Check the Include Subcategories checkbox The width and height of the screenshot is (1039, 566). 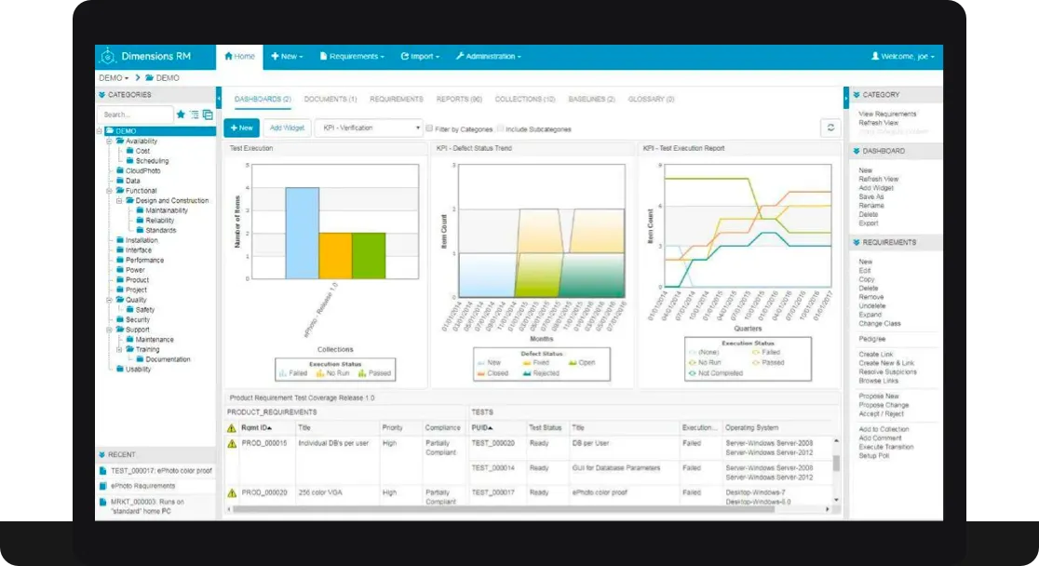[502, 128]
